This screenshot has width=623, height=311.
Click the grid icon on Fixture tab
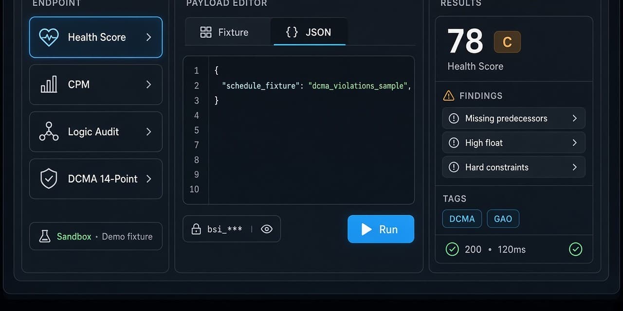206,33
